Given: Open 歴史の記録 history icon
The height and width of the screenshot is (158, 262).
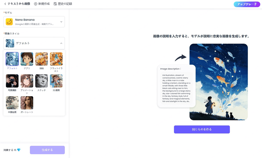Looking at the screenshot, I should point(55,4).
